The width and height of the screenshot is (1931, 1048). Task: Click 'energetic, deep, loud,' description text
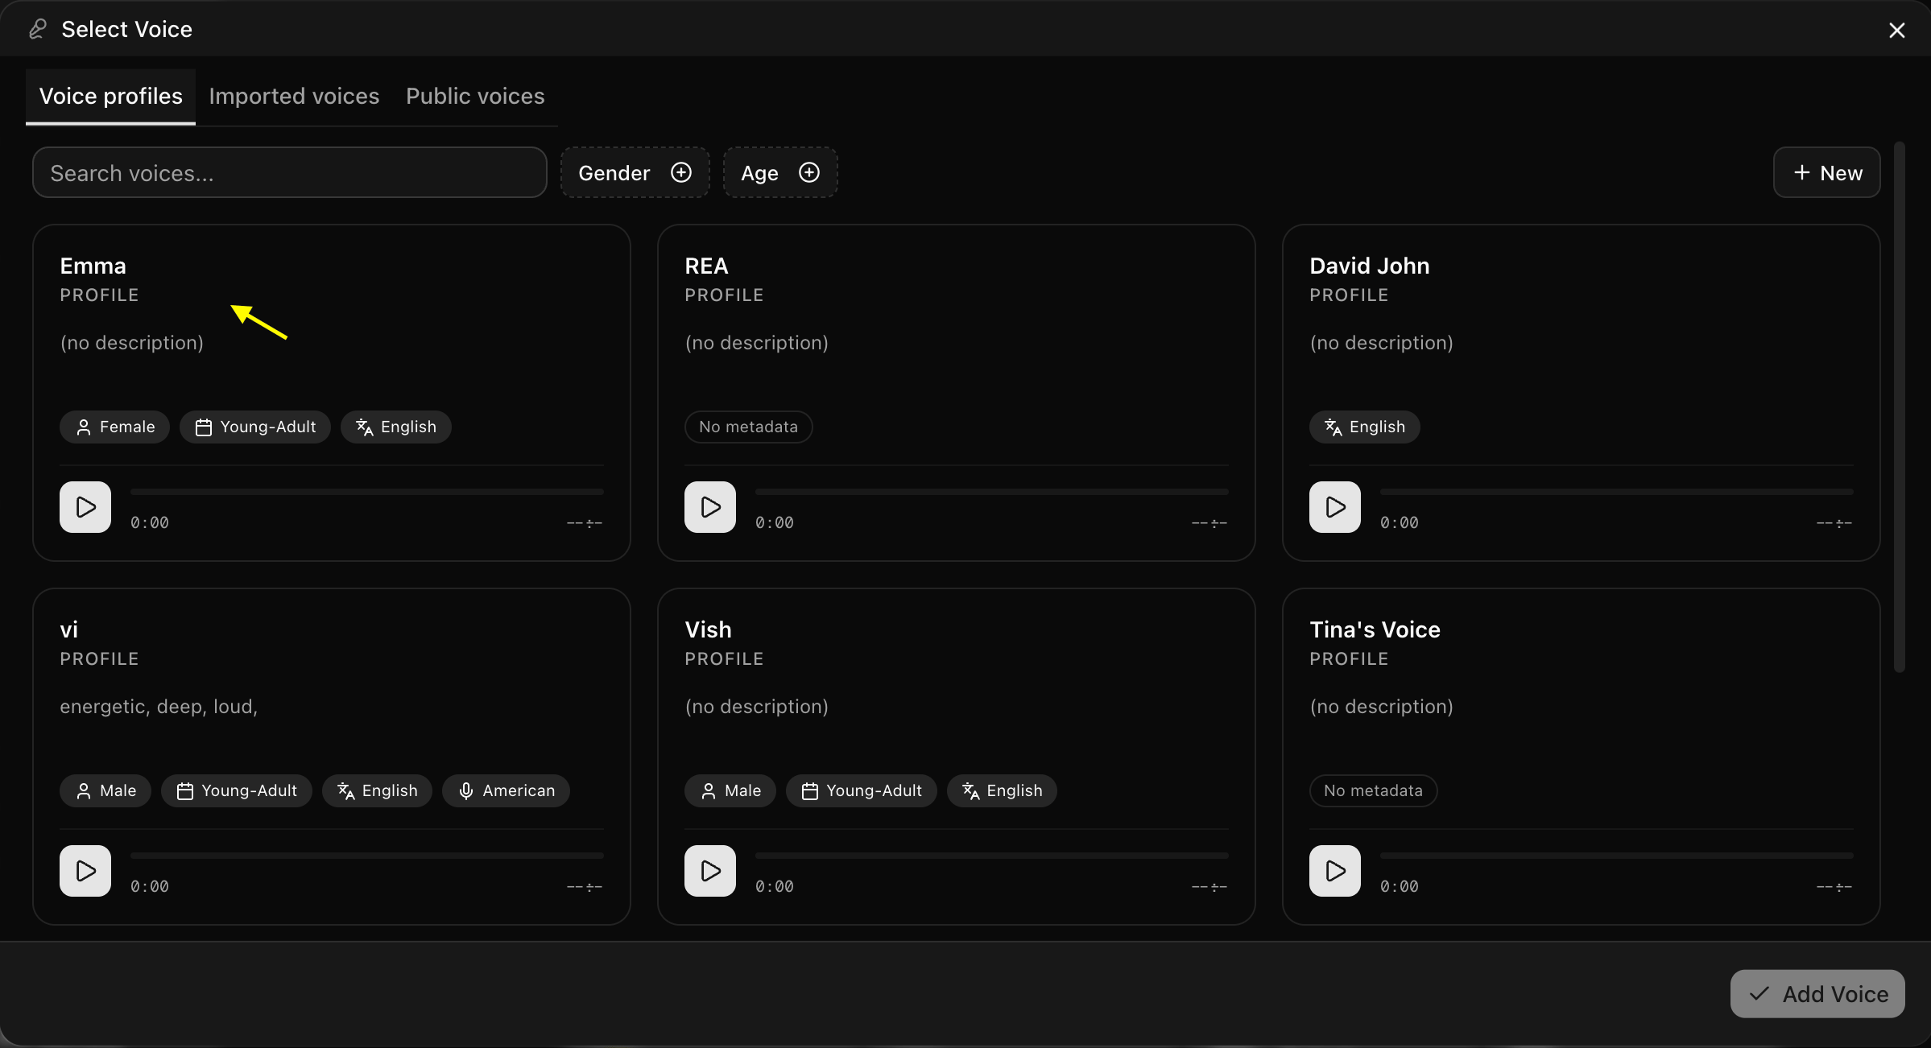159,707
